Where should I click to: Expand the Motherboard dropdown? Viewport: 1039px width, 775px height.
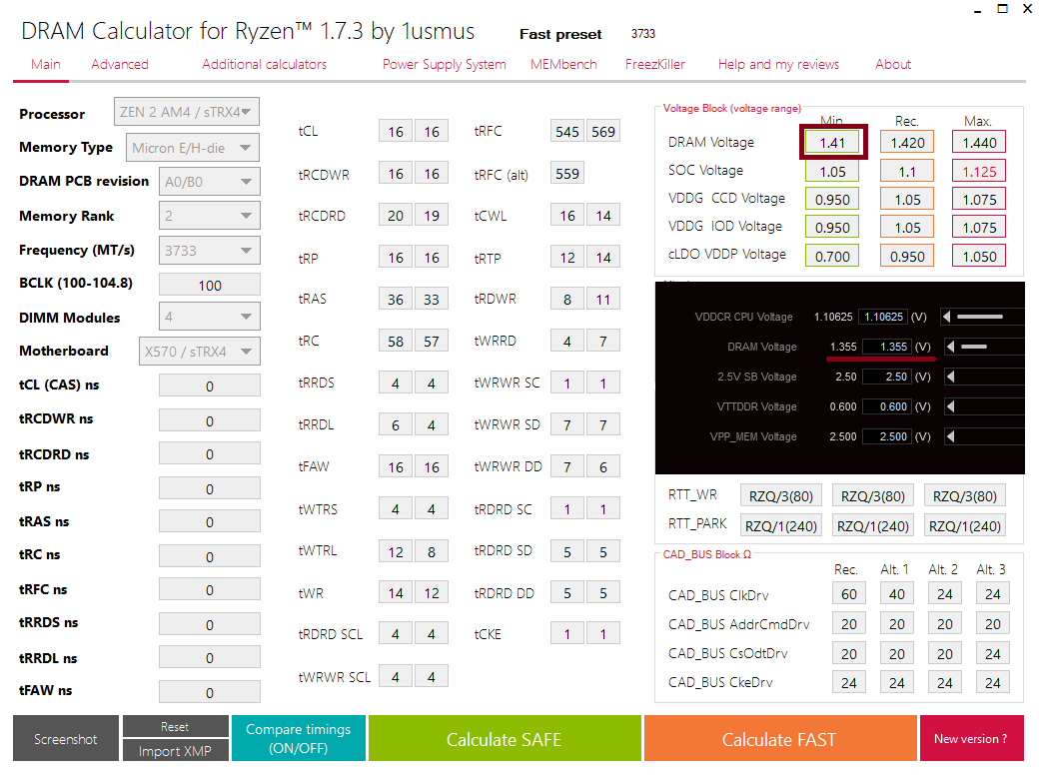[200, 352]
